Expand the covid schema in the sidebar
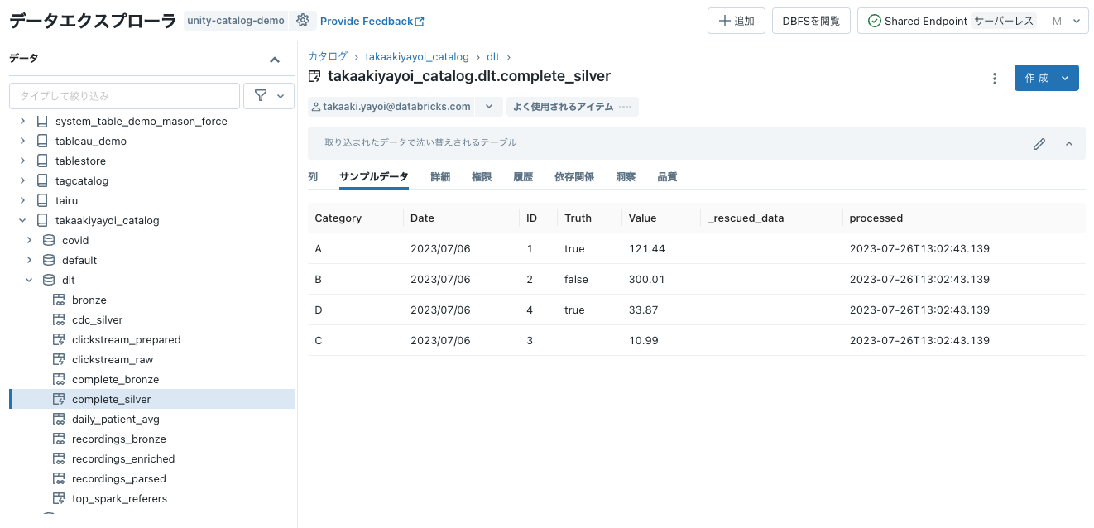 pyautogui.click(x=29, y=240)
